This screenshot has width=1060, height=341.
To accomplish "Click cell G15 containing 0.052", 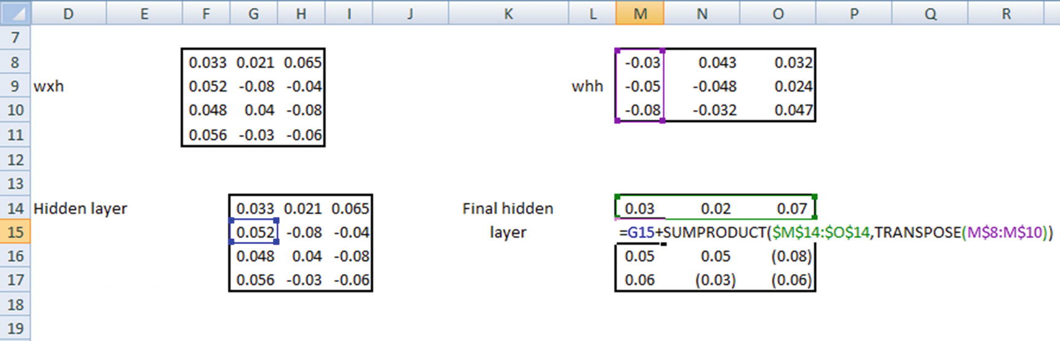I will [253, 232].
